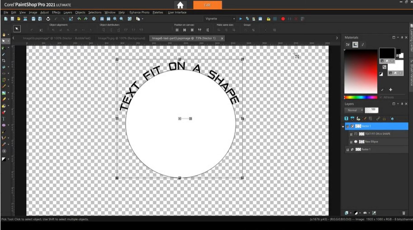Select the Ellipse shape tool
Image resolution: width=413 pixels, height=230 pixels.
[x=4, y=125]
